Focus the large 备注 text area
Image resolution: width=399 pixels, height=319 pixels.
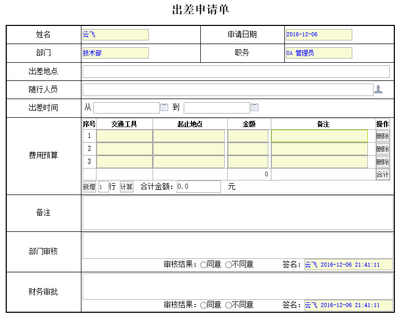(238, 213)
